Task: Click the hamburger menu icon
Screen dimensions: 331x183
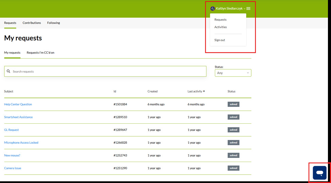Action: coord(249,9)
